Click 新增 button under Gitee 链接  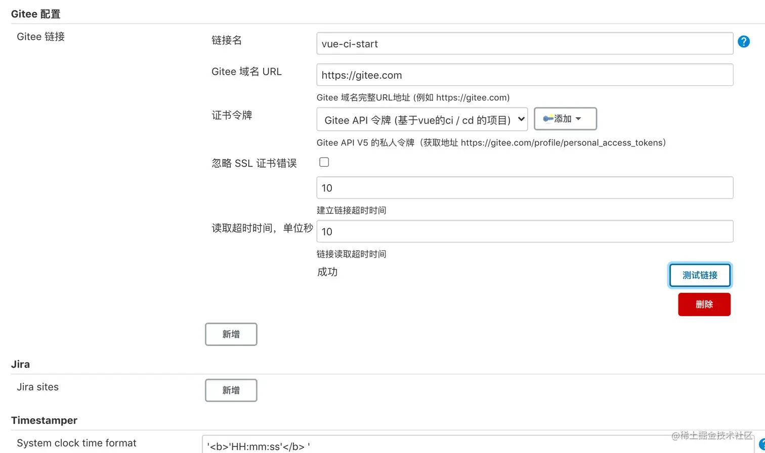tap(231, 334)
